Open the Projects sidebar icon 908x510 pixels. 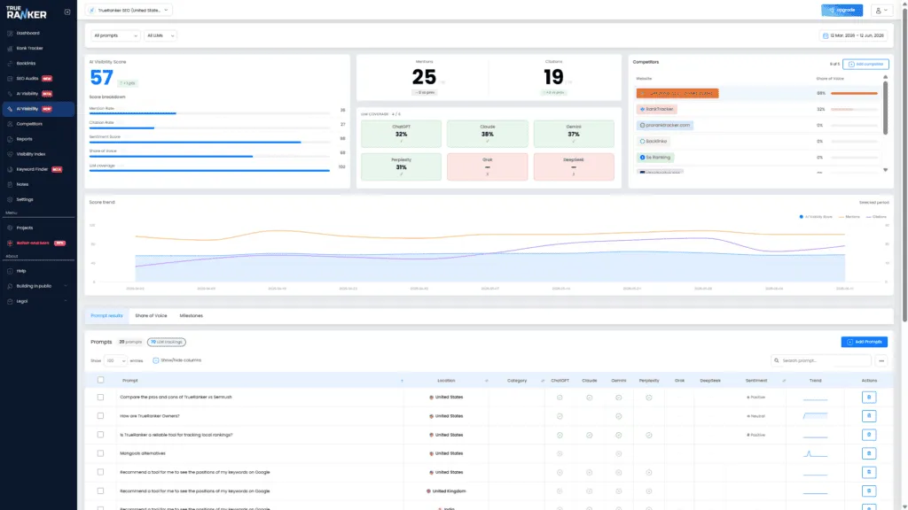pos(10,228)
